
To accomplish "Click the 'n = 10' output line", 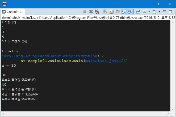I will pyautogui.click(x=9, y=66).
